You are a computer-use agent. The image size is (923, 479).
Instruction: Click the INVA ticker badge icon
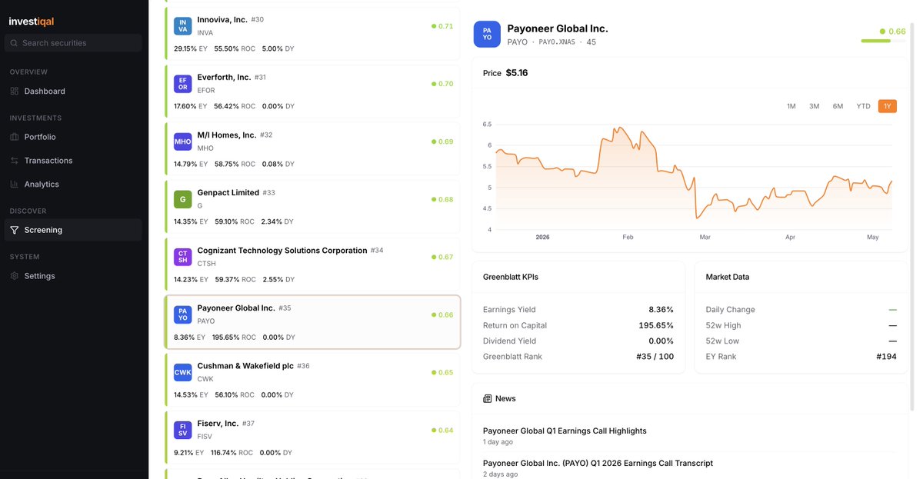click(182, 26)
